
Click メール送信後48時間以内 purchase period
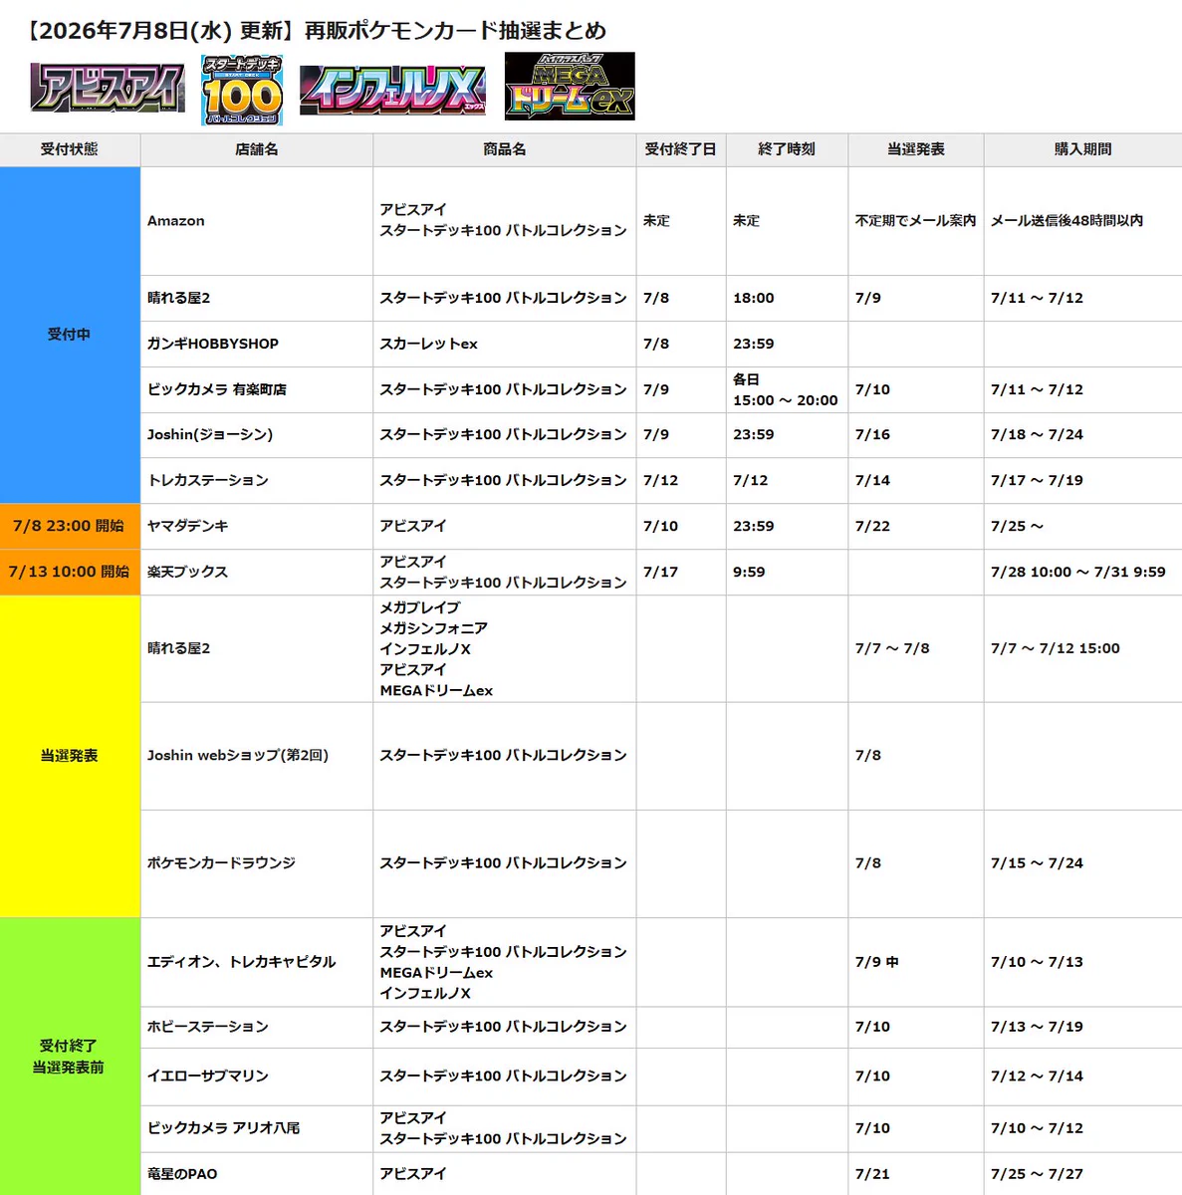(1067, 221)
